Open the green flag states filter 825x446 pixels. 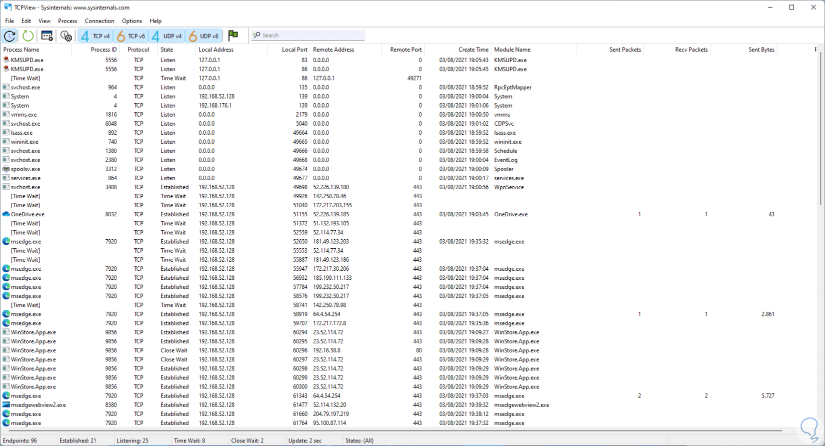233,35
